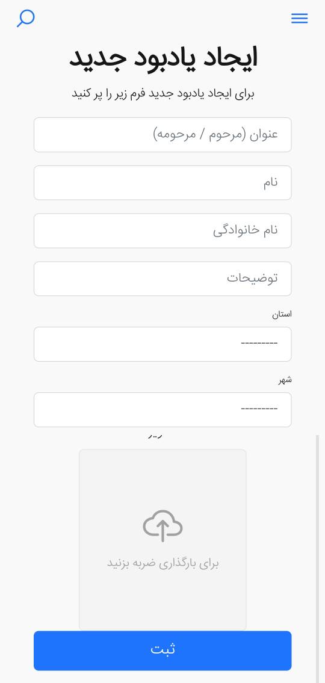Image resolution: width=325 pixels, height=683 pixels.
Task: Select the نام خانوادگی field
Action: [x=162, y=230]
